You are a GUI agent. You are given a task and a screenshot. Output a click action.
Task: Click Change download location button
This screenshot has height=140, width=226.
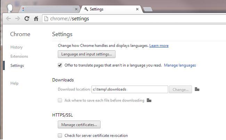point(180,89)
